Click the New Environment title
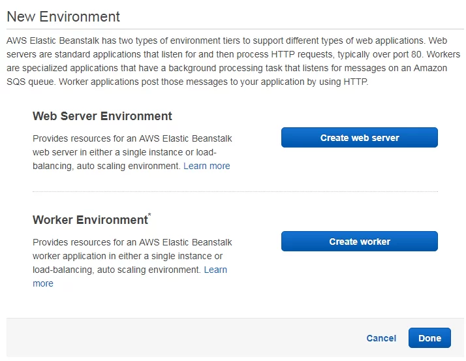 (x=63, y=17)
